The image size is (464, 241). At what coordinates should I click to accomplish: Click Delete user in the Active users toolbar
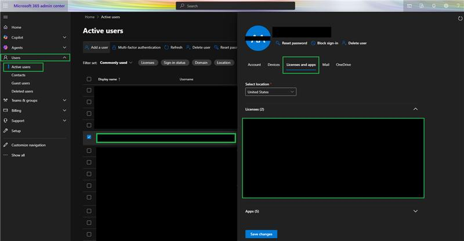[198, 47]
